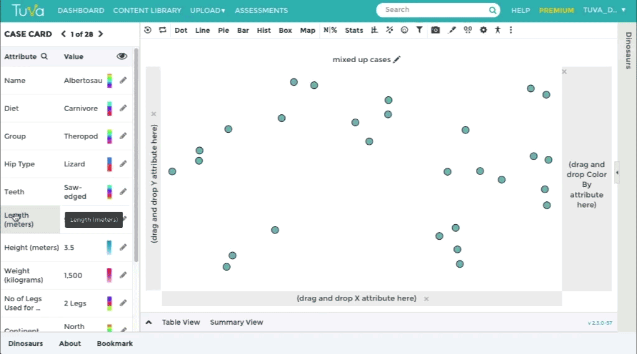
Task: Click the decimal places 0.0 icon
Action: (468, 30)
